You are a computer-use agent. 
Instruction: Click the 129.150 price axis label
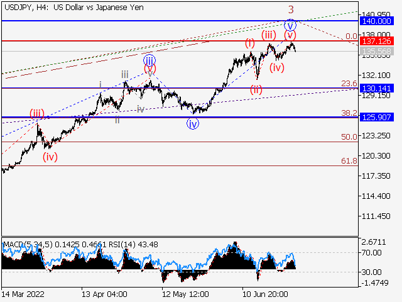pos(376,96)
